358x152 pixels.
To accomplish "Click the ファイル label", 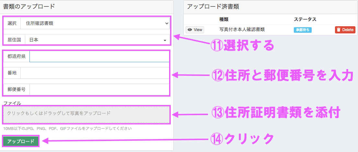I will point(12,103).
